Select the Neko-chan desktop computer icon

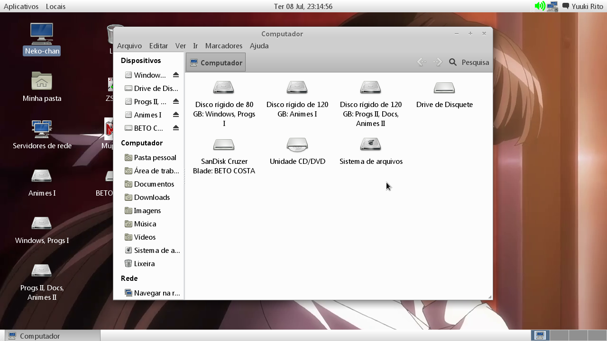pos(42,34)
